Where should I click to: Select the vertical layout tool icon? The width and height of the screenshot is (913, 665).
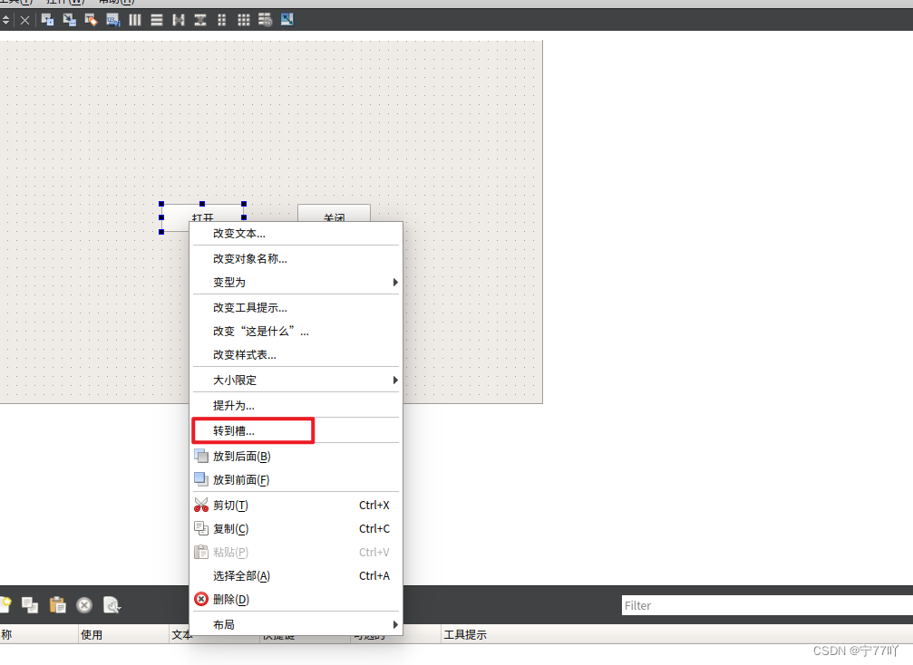157,19
